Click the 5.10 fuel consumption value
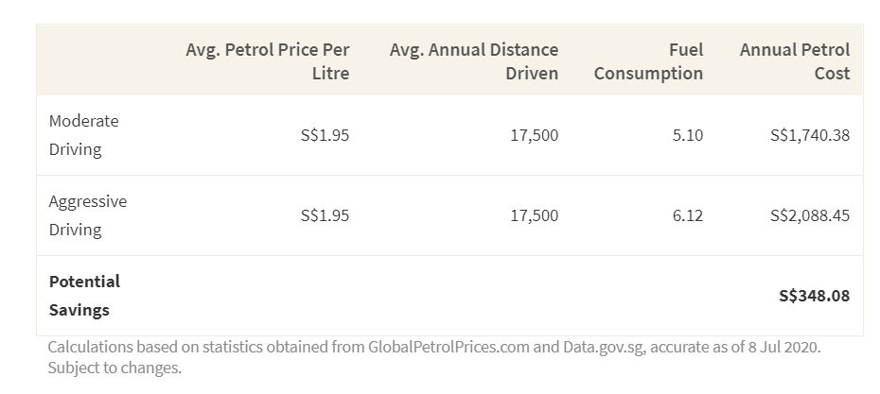 click(687, 135)
